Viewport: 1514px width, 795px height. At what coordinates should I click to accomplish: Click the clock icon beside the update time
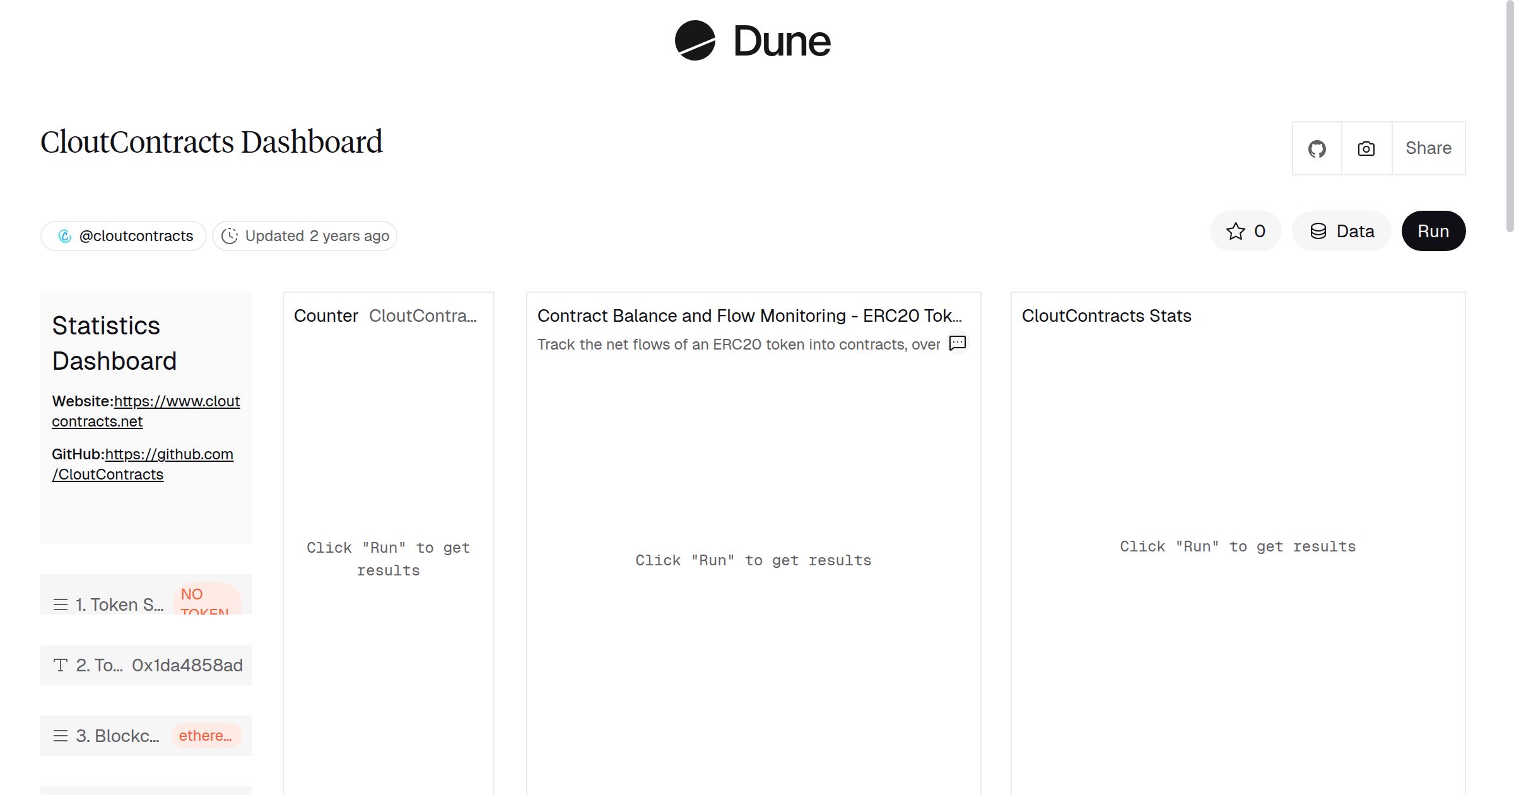click(230, 235)
